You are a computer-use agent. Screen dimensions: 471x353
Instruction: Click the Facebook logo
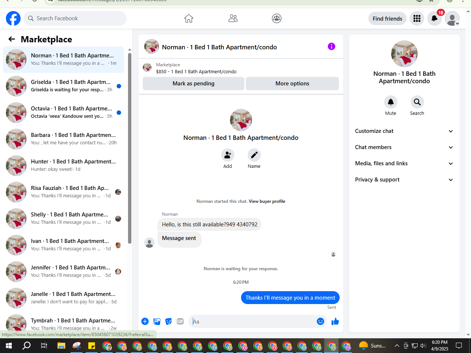(x=13, y=18)
